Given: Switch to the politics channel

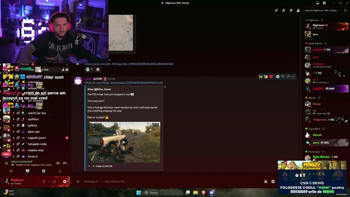Looking at the screenshot, I should [x=33, y=126].
